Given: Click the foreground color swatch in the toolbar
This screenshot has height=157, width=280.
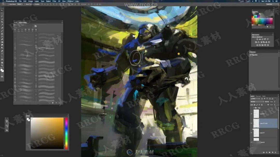Looking at the screenshot, I should point(2,70).
